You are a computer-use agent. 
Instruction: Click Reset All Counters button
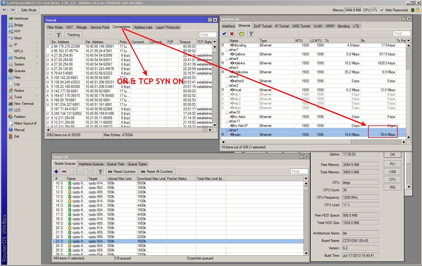click(157, 172)
